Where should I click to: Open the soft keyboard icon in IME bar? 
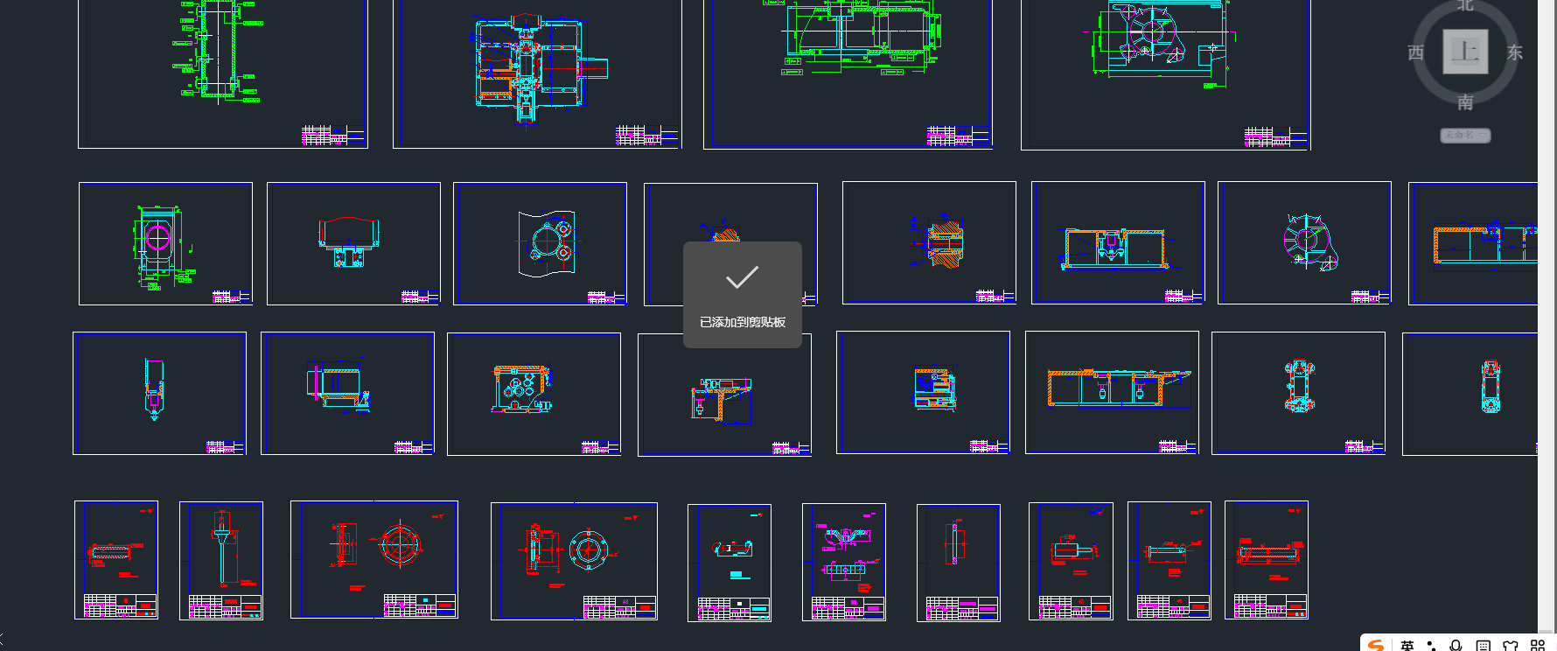click(x=1484, y=646)
